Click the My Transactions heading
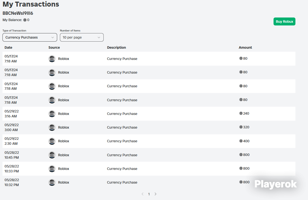Screen dimensions: 308x200 click(31, 4)
